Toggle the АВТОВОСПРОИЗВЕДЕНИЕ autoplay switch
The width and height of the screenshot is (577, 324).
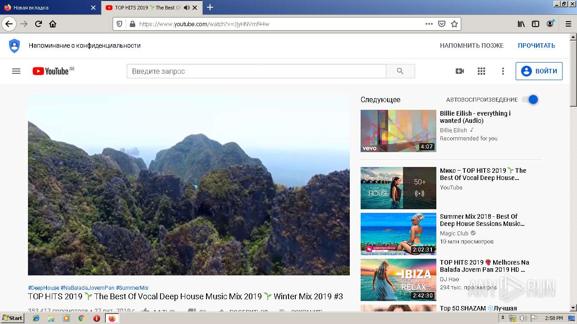click(530, 99)
